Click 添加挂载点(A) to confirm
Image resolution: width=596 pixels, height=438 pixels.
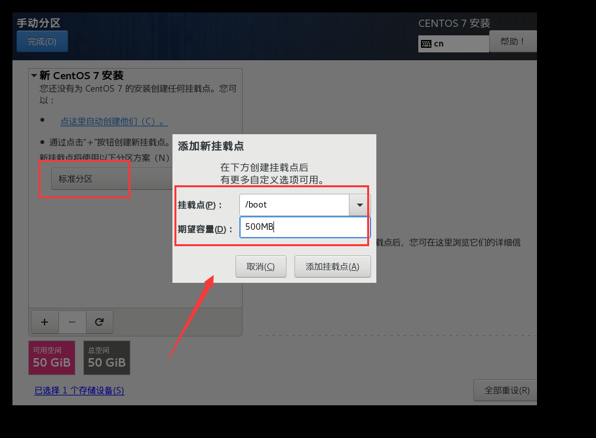(332, 266)
